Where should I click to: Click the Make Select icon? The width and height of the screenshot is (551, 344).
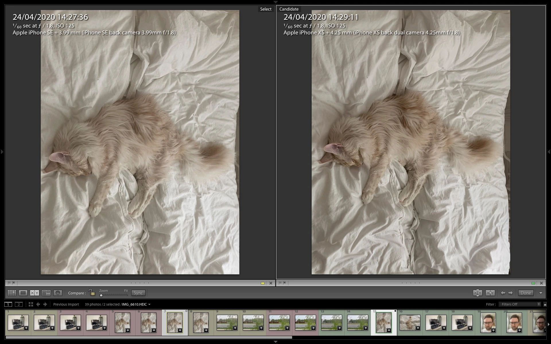point(490,293)
